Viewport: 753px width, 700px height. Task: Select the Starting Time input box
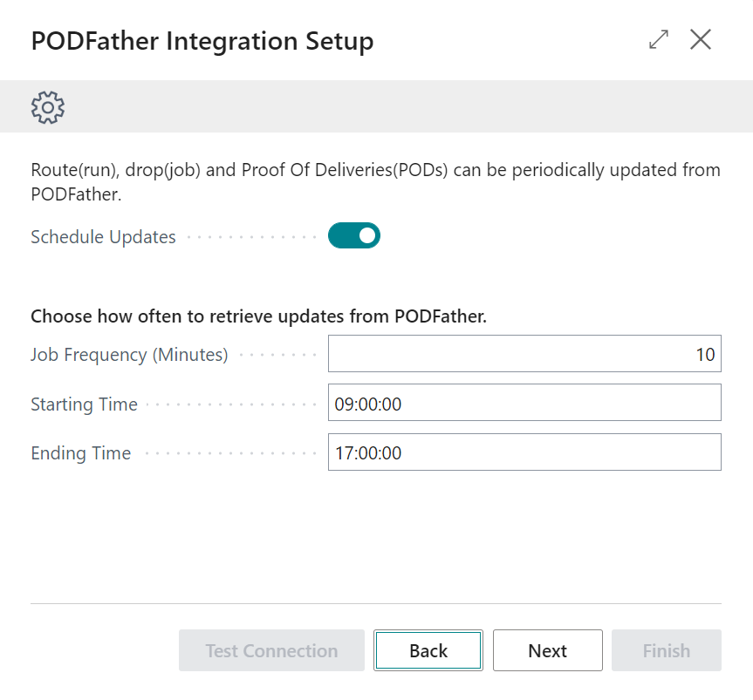524,403
